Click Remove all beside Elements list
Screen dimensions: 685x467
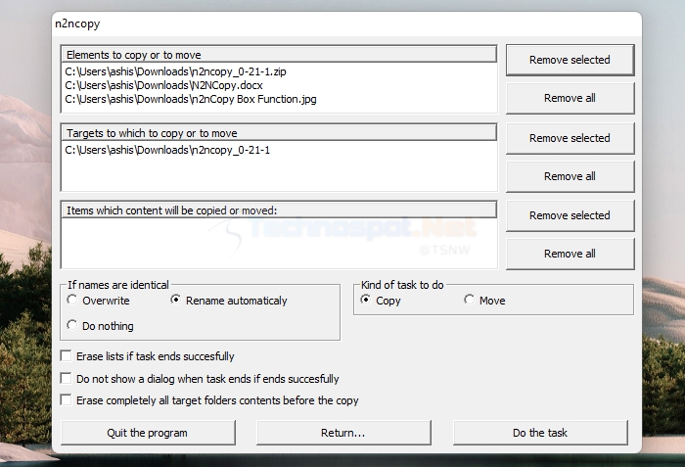click(570, 98)
